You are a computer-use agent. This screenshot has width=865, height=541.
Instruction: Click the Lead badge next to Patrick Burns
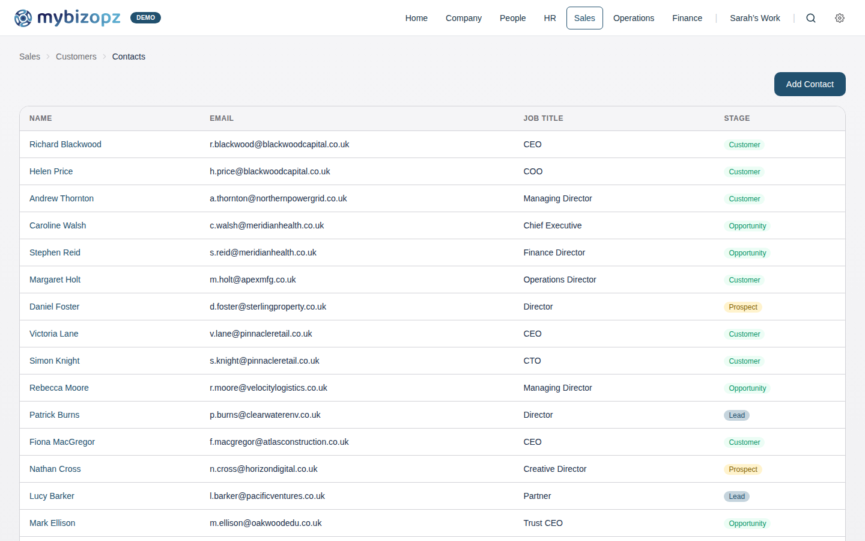[736, 415]
